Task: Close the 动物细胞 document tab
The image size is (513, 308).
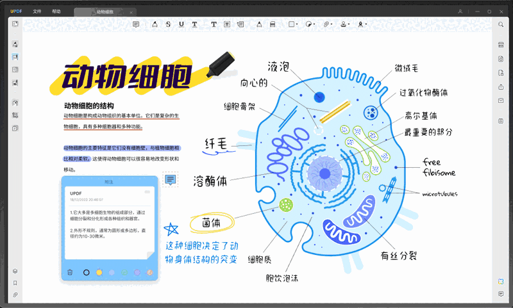Action: 131,12
